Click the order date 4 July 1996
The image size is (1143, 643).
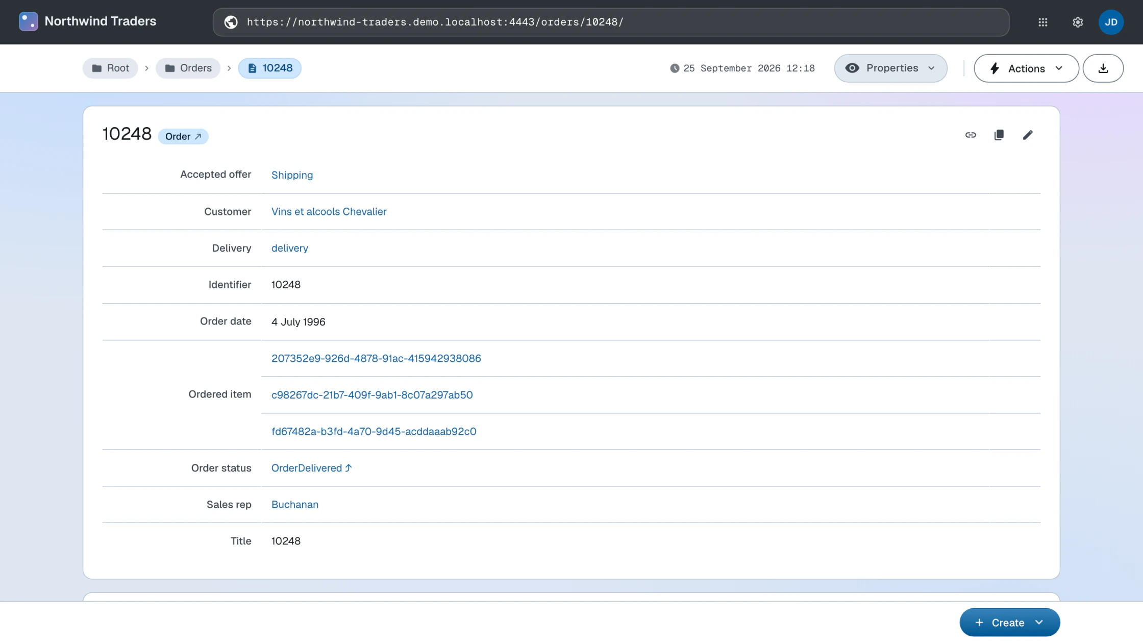[299, 322]
